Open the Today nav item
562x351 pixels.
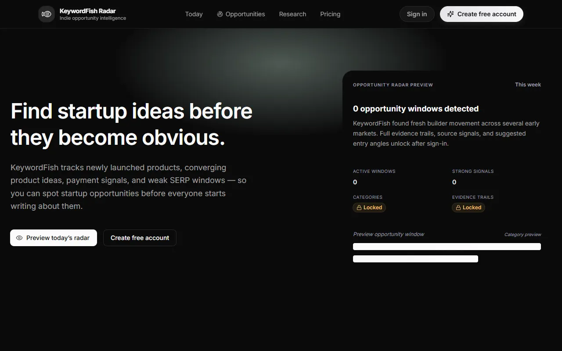(x=194, y=14)
